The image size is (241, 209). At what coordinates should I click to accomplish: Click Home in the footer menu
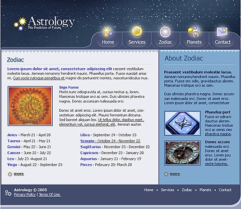point(149,190)
